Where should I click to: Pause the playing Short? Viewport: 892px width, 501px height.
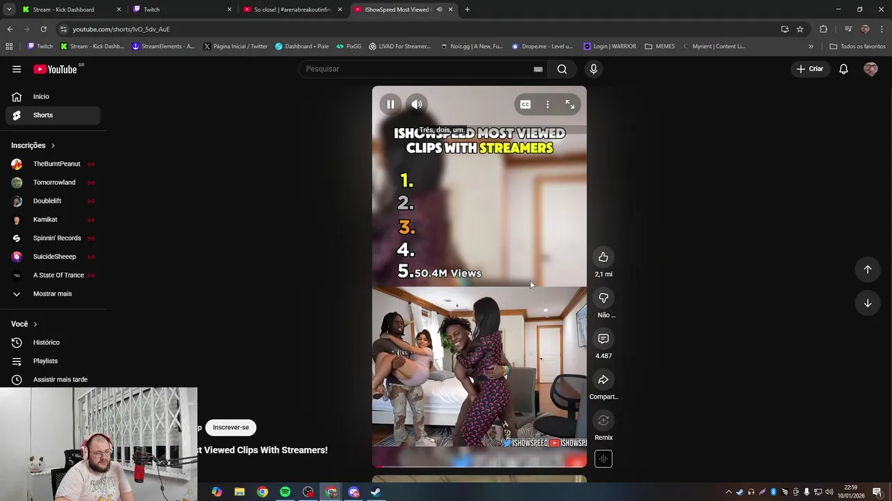pyautogui.click(x=390, y=104)
